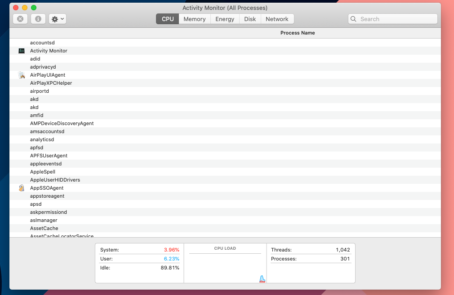Click the CPU LOAD label
Viewport: 454px width, 295px height.
pos(225,248)
